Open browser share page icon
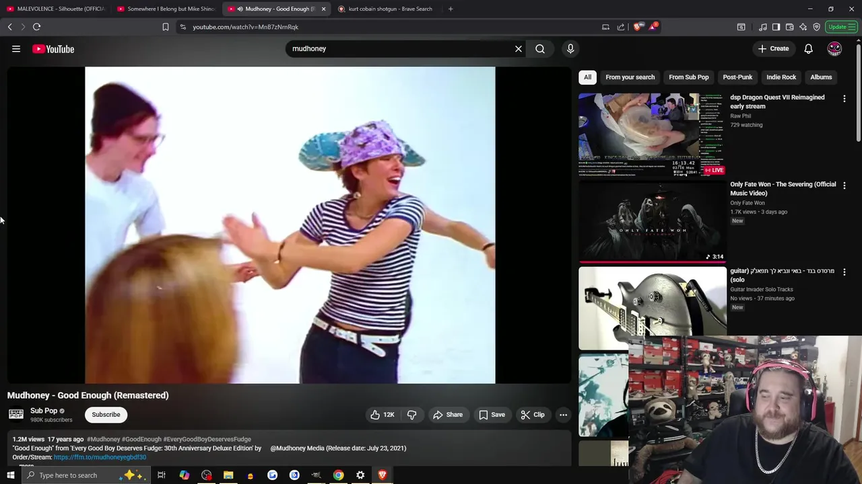Image resolution: width=862 pixels, height=484 pixels. pyautogui.click(x=620, y=27)
